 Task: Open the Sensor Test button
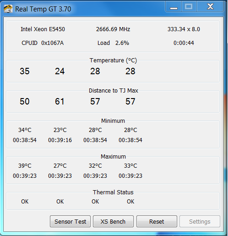[70, 221]
